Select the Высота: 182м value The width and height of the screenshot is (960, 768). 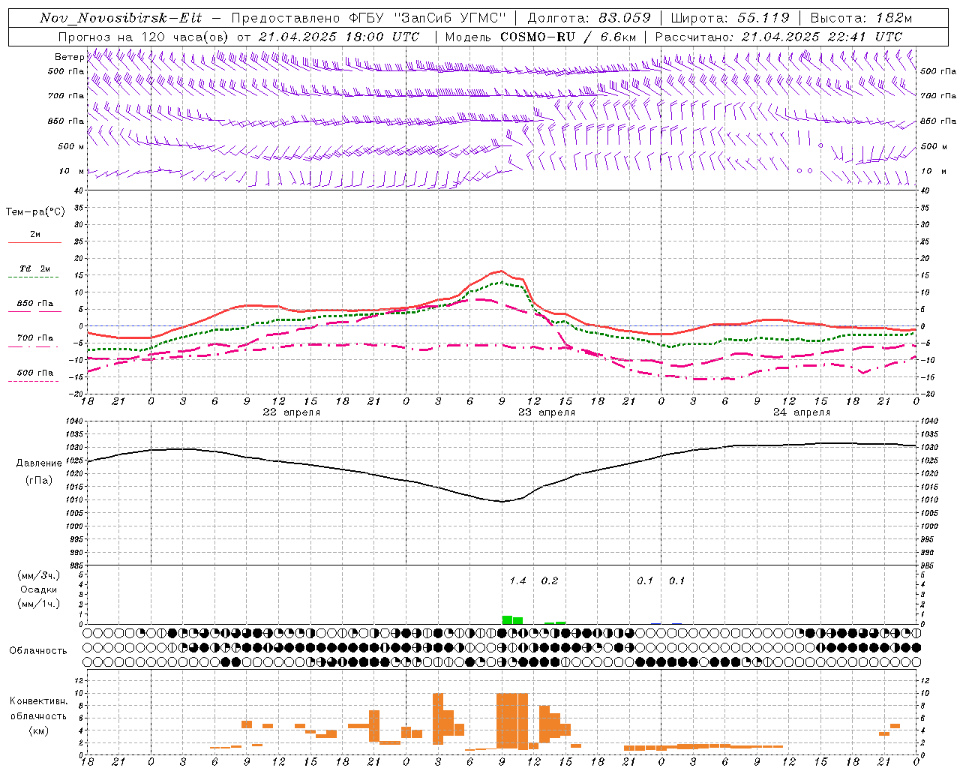pos(861,18)
